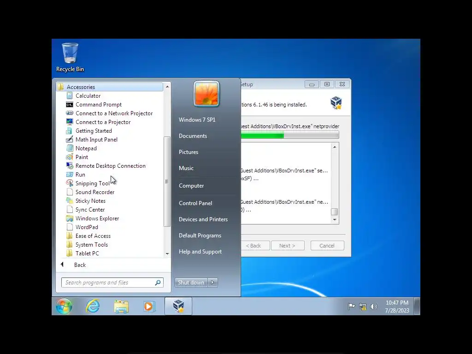
Task: Minimize the Setup window
Action: [x=312, y=84]
